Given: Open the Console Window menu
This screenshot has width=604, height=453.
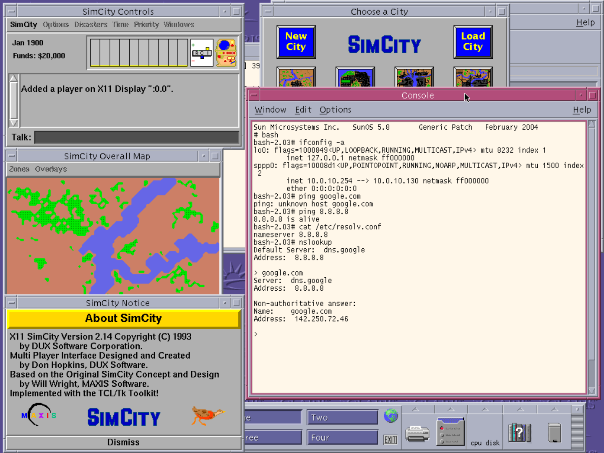Looking at the screenshot, I should click(271, 110).
